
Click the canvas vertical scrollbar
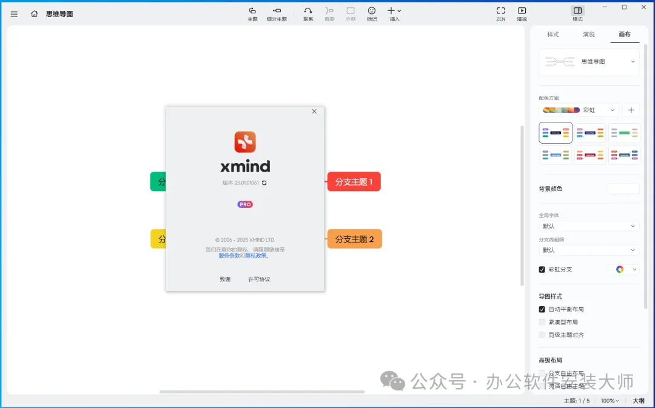point(522,206)
